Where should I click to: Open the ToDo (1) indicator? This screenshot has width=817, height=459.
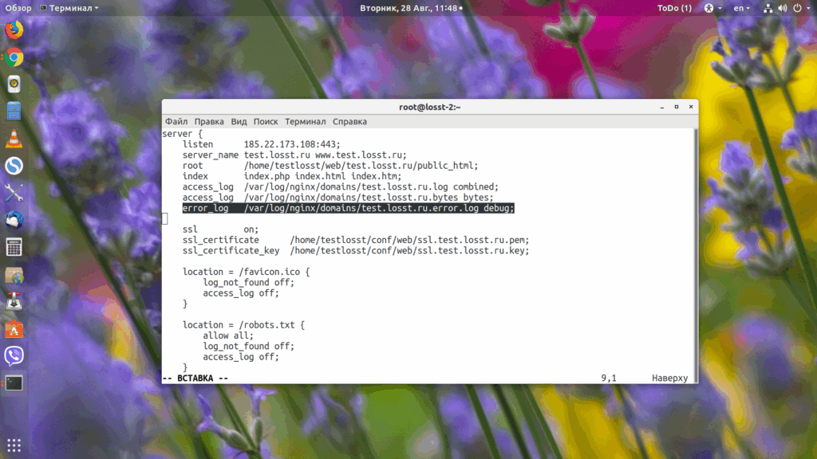click(674, 8)
